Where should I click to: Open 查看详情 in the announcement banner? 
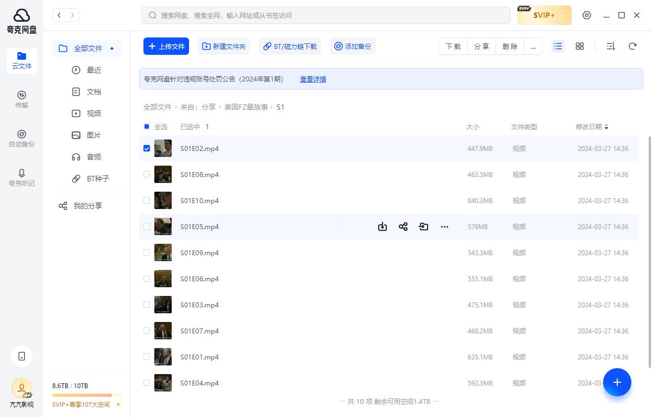(313, 79)
